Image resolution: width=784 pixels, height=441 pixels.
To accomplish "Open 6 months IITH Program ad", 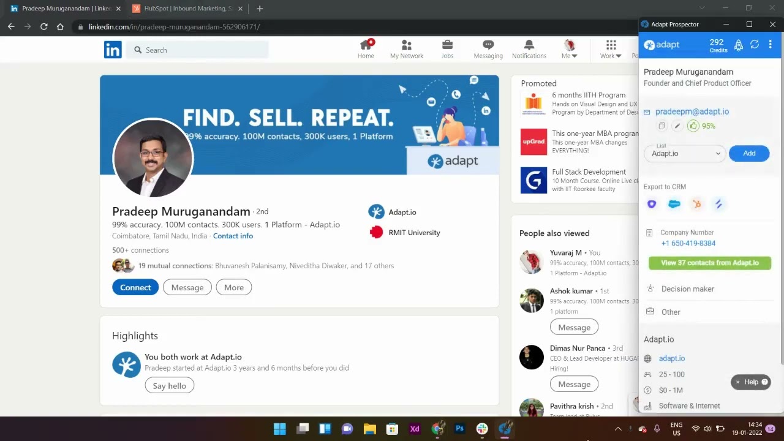I will [589, 95].
